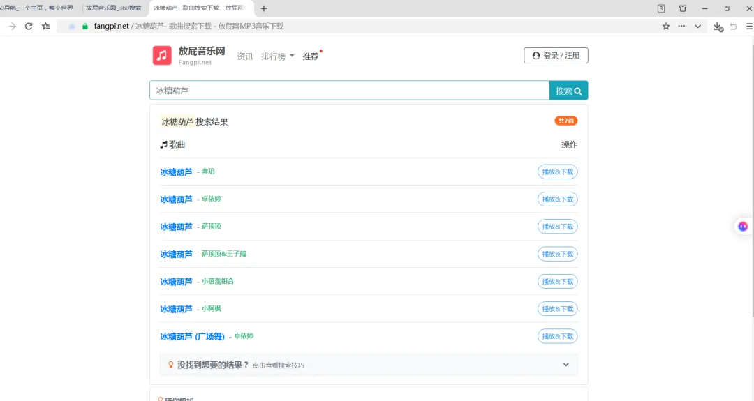Click the browser forward arrow
The height and width of the screenshot is (401, 754).
[x=13, y=27]
